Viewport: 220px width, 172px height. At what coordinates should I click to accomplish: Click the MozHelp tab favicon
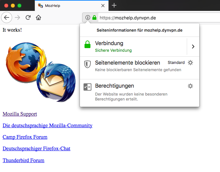click(x=40, y=6)
